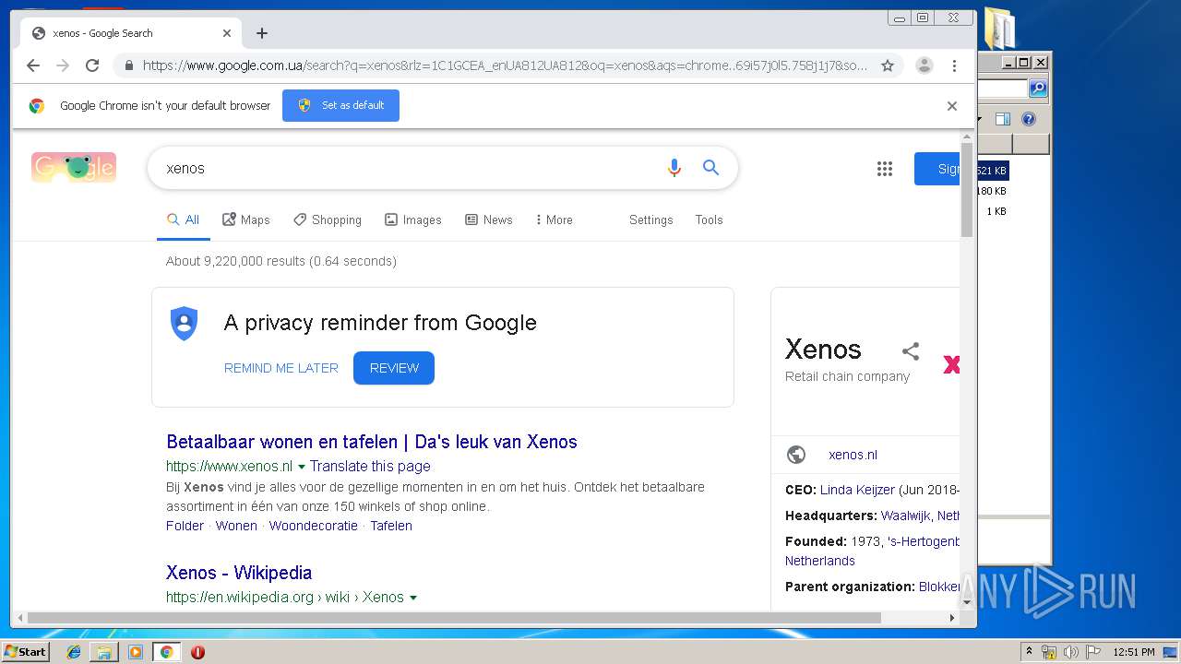Click the blue search magnifier icon
Image resolution: width=1181 pixels, height=664 pixels.
(x=710, y=168)
